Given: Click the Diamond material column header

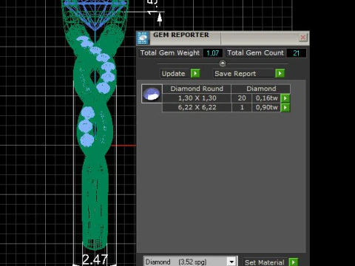Looking at the screenshot, I should pyautogui.click(x=261, y=89).
